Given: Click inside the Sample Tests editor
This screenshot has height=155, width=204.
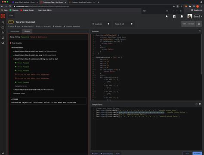Looking at the screenshot, I should [146, 129].
